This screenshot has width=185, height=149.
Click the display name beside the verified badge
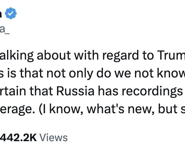[x=1, y=13]
